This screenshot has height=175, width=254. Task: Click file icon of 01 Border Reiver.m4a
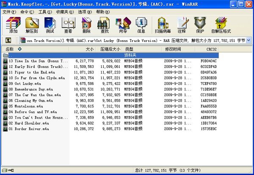pos(6,129)
